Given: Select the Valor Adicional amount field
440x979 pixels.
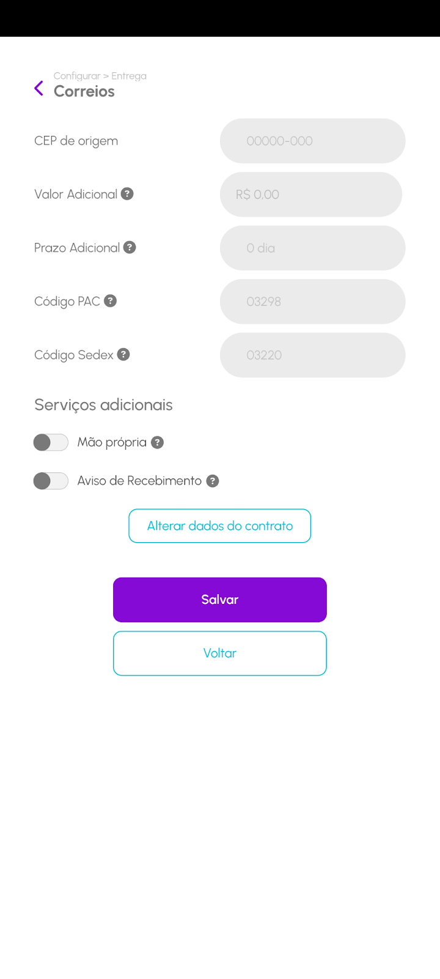Looking at the screenshot, I should pos(311,195).
